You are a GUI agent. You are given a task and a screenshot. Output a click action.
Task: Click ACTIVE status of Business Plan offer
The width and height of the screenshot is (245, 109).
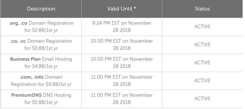[x=202, y=63]
